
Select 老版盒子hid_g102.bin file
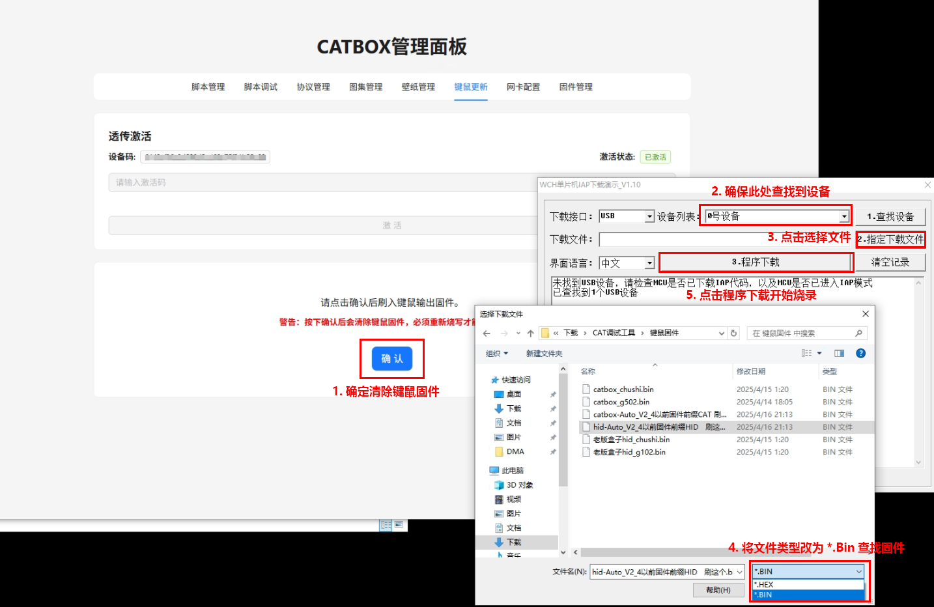[x=629, y=452]
